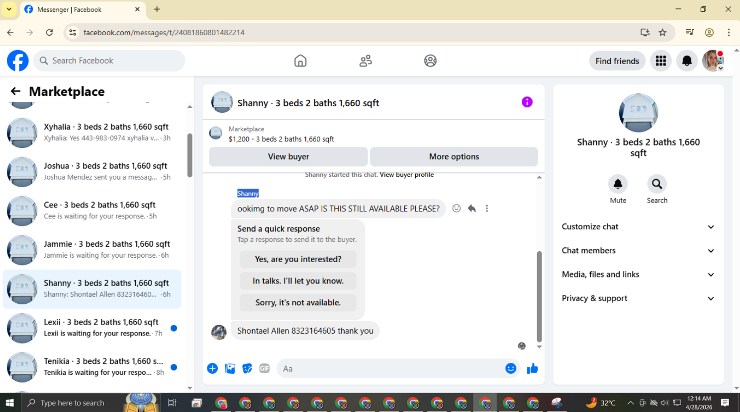
Task: Open more options dots beside message
Action: pos(487,208)
